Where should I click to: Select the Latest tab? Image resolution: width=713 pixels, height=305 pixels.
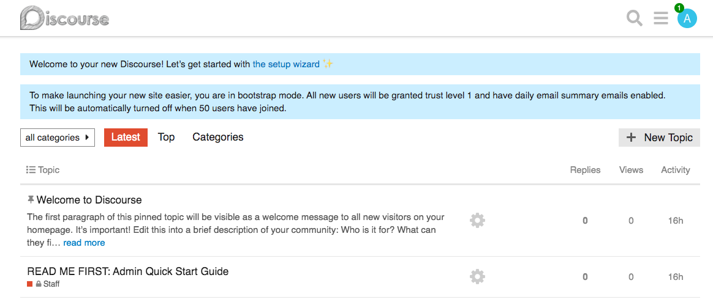point(126,138)
